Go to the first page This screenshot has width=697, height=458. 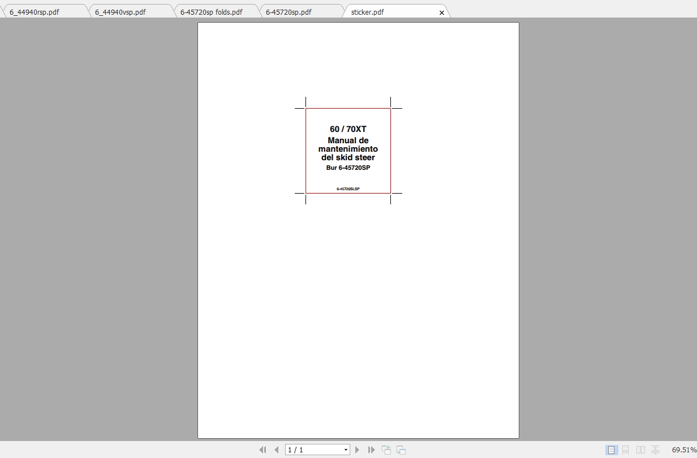coord(263,450)
